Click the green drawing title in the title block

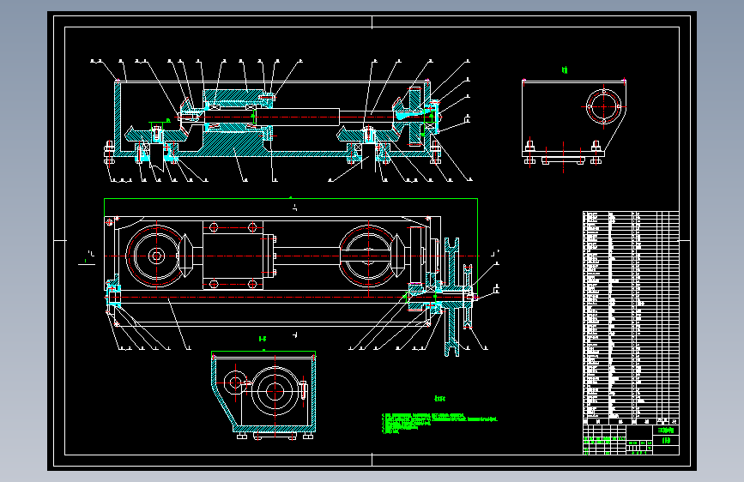pyautogui.click(x=666, y=431)
